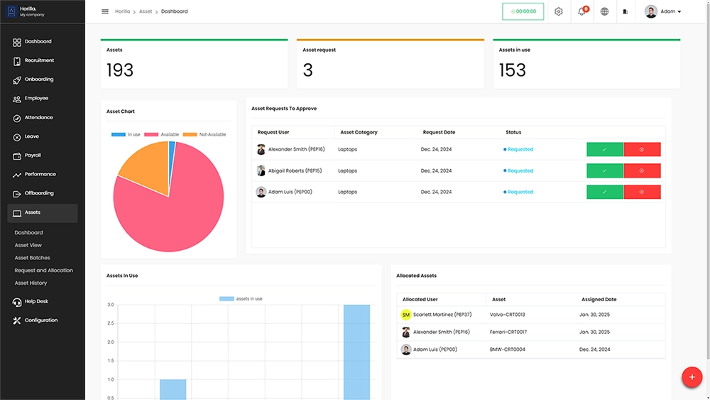
Task: Select Scarlett Martinez allocated asset row
Action: pyautogui.click(x=530, y=315)
